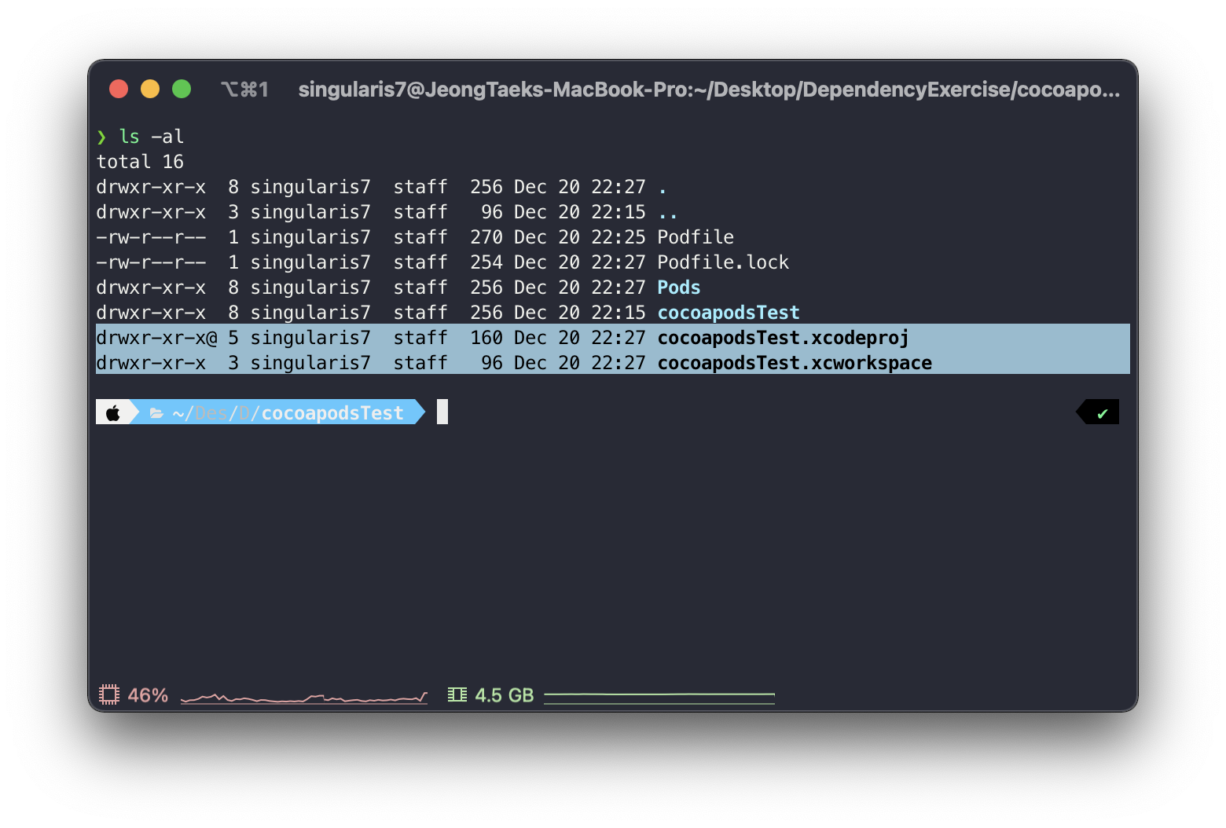Click the 'Podfile' file name
The image size is (1226, 828).
coord(696,237)
